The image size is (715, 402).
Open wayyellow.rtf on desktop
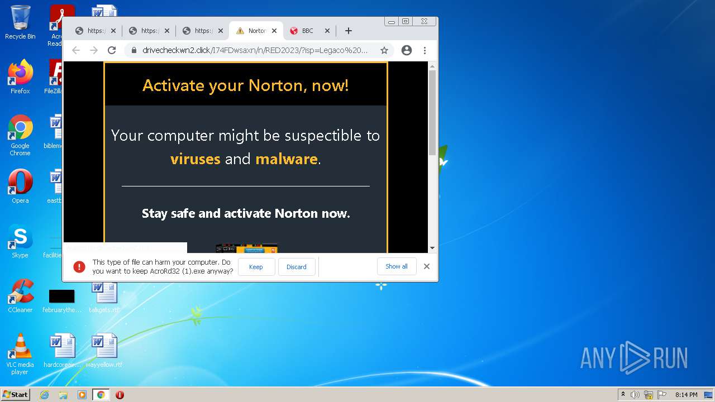tap(104, 351)
